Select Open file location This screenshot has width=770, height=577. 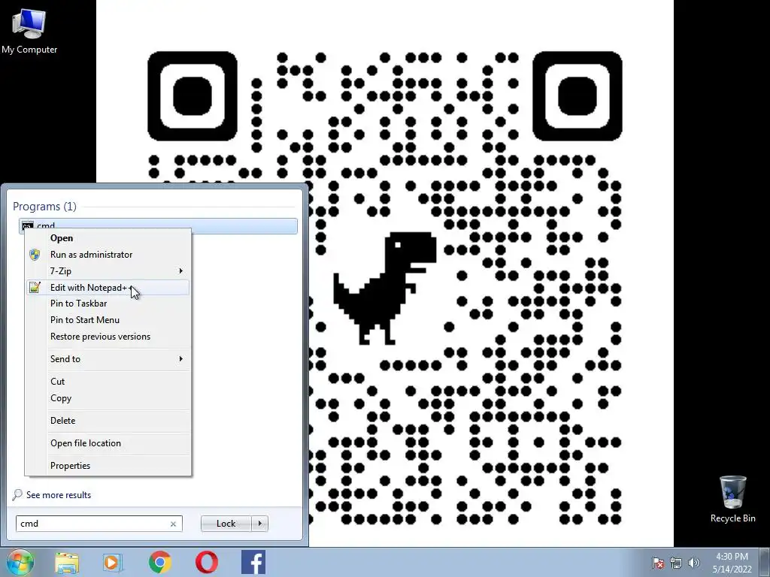[108, 443]
